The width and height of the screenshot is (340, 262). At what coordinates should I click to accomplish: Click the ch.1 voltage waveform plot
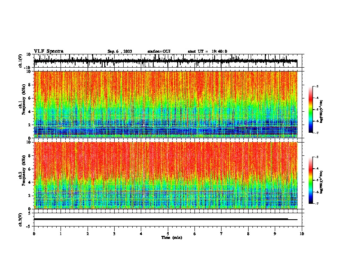coord(168,61)
